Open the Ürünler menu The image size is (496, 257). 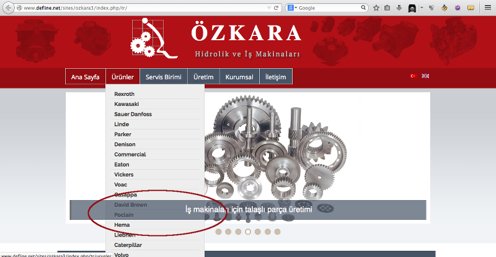pos(123,77)
